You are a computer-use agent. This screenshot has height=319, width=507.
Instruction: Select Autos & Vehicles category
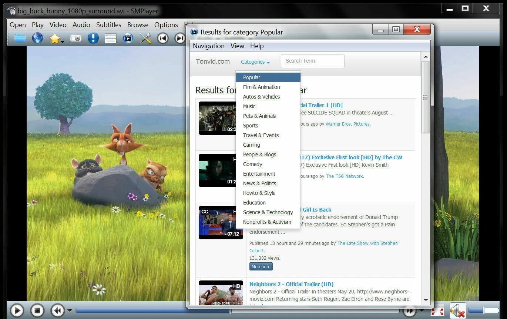coord(268,97)
